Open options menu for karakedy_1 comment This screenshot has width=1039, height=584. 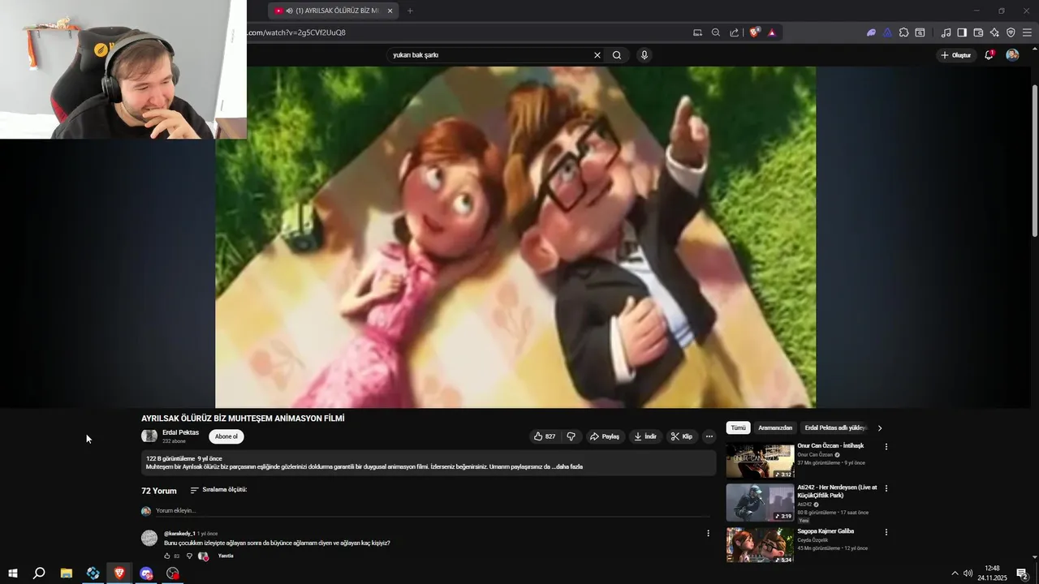708,534
